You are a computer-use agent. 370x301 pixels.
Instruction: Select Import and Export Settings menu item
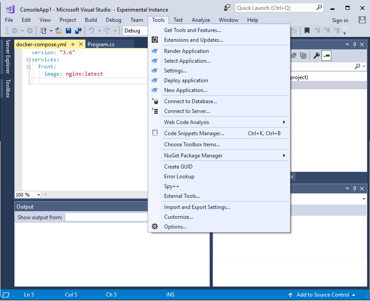coord(219,207)
